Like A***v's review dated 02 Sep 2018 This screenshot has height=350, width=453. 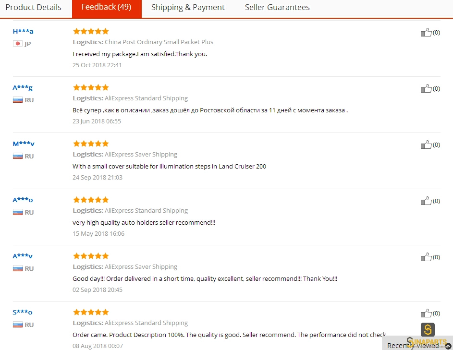(x=426, y=257)
